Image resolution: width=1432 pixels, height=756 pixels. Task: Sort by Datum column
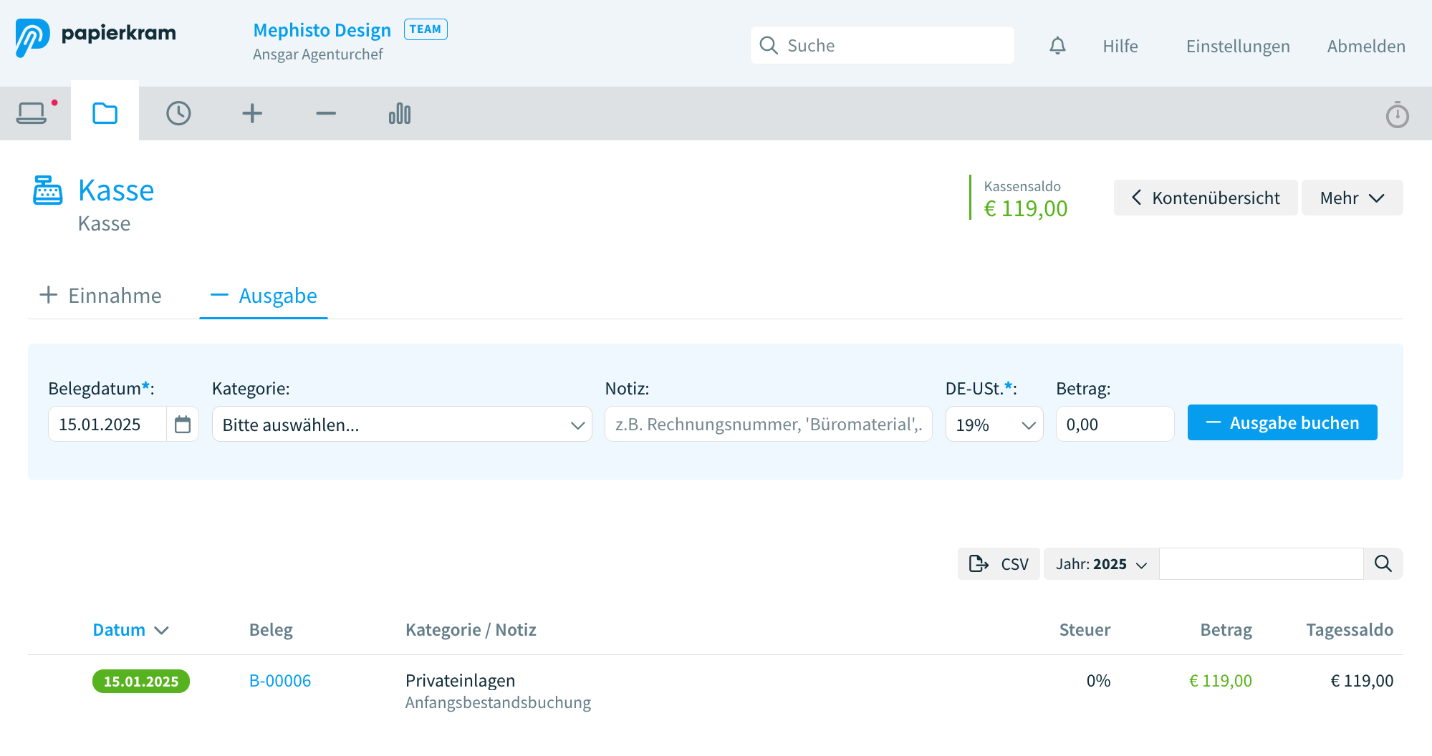pos(130,629)
